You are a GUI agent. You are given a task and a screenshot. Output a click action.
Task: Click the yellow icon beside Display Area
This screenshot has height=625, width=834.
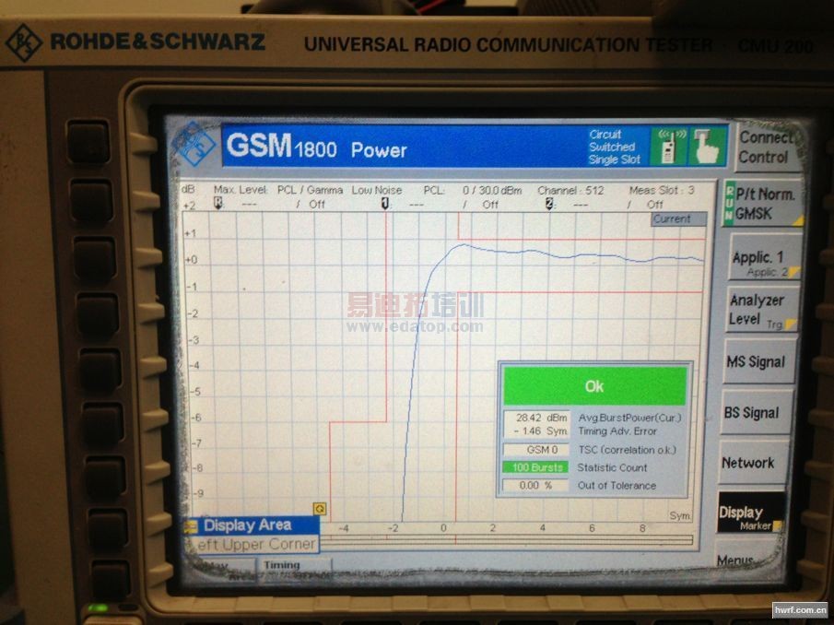(191, 526)
